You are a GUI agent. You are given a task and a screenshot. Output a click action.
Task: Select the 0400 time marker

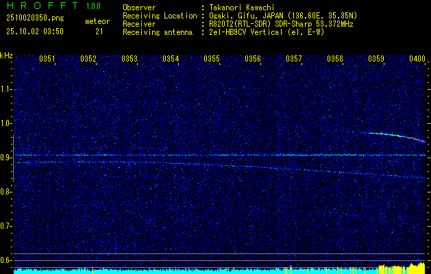(417, 60)
